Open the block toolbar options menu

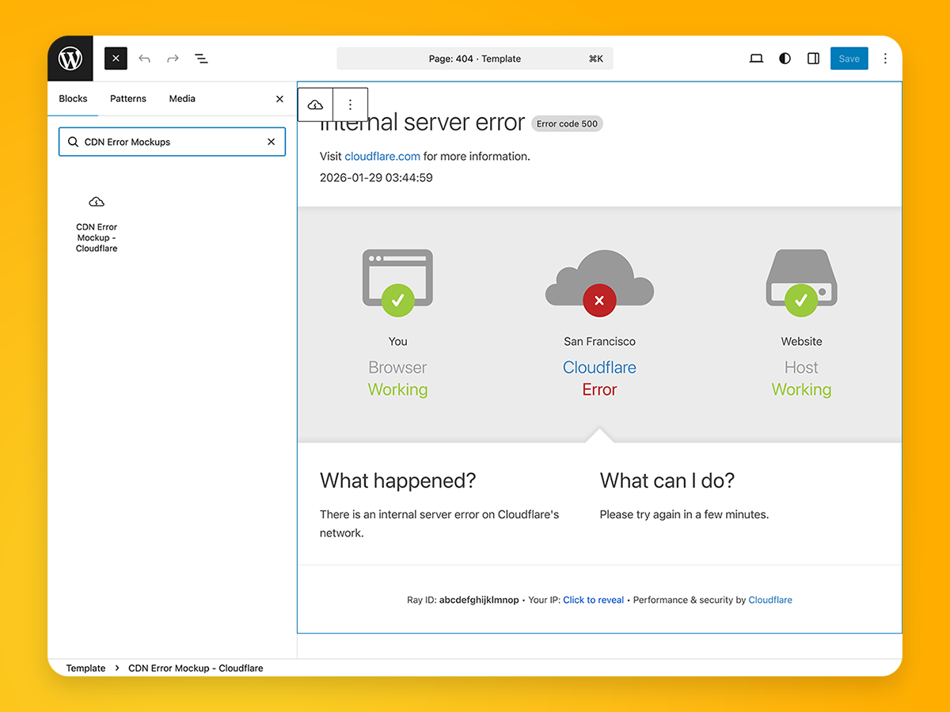coord(351,104)
